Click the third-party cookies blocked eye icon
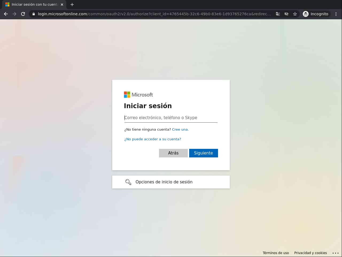The image size is (342, 257). (286, 14)
